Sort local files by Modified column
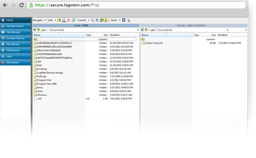 coord(122,35)
